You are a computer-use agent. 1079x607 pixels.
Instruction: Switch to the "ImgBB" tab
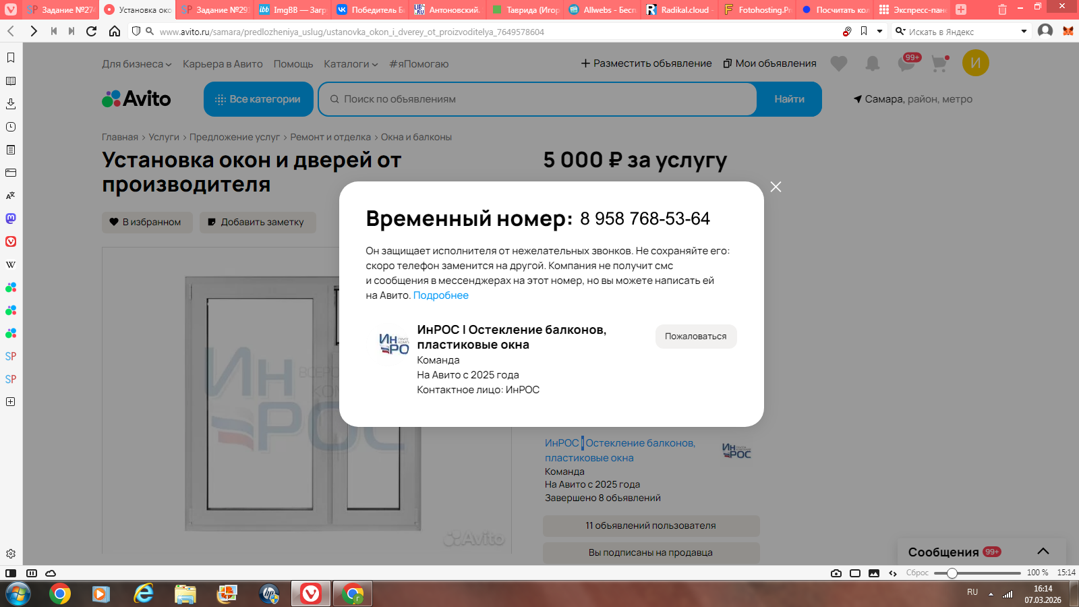click(x=292, y=9)
